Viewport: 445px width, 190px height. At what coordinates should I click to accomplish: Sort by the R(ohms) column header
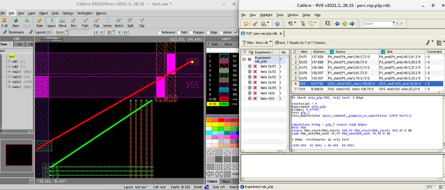pyautogui.click(x=319, y=51)
